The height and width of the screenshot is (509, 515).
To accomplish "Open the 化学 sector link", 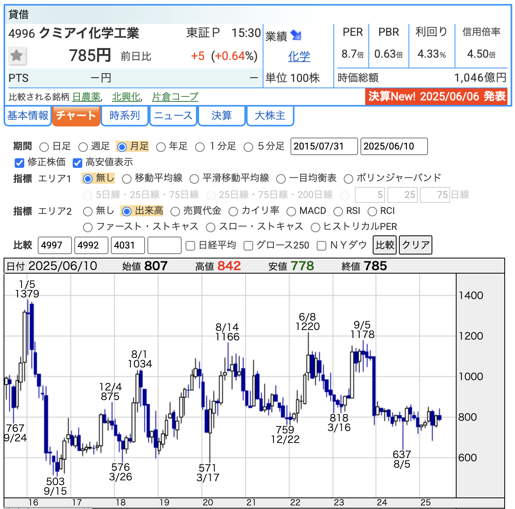I will point(299,56).
